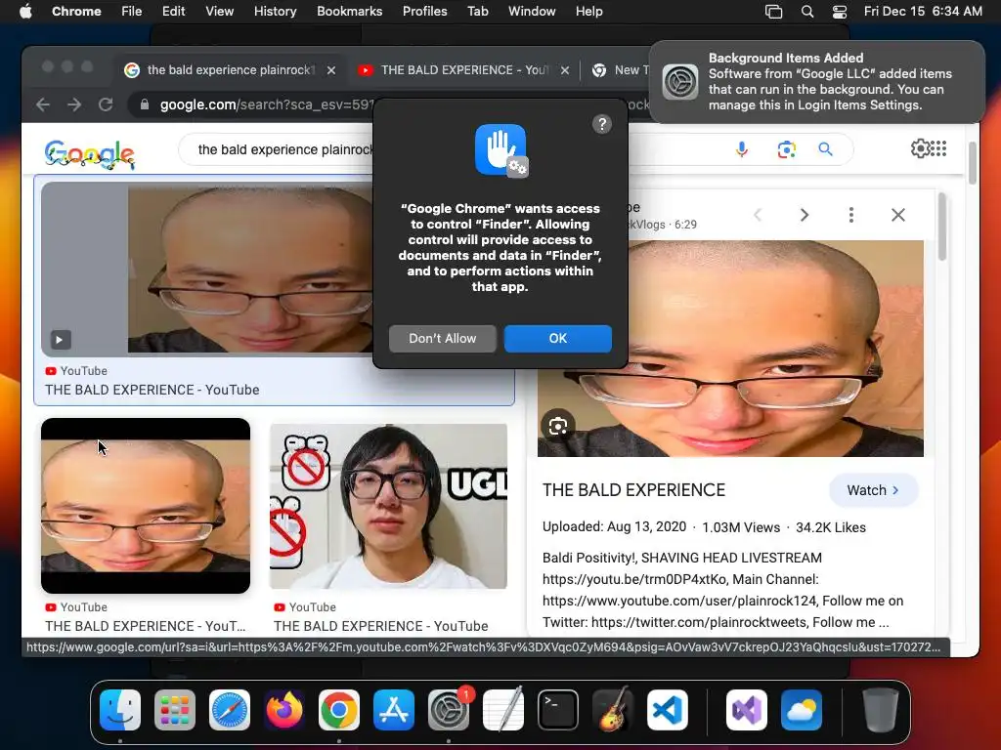Open three-dot menu in preview panel
Screen dimensions: 1001x750
tap(851, 215)
